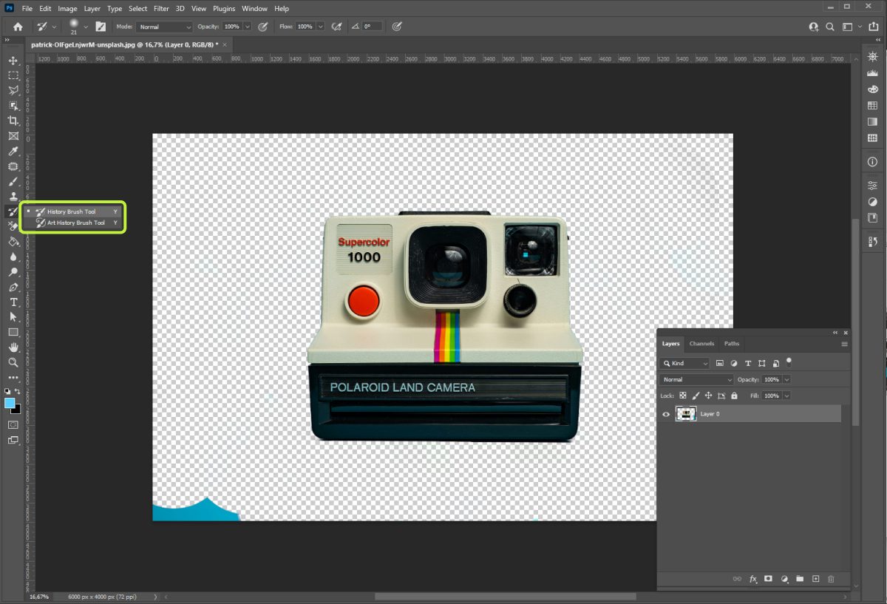The height and width of the screenshot is (604, 887).
Task: Open layer filter Kind dropdown
Action: pyautogui.click(x=685, y=363)
